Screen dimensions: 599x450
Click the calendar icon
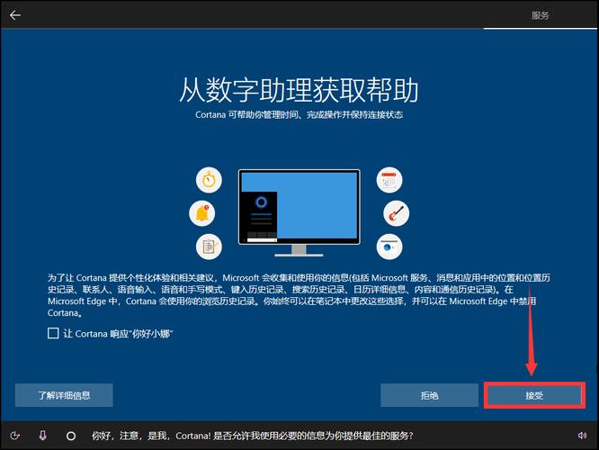click(389, 180)
